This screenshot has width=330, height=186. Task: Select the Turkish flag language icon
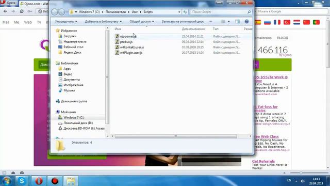coord(287,22)
